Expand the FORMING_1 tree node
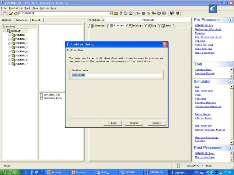 tap(9, 39)
